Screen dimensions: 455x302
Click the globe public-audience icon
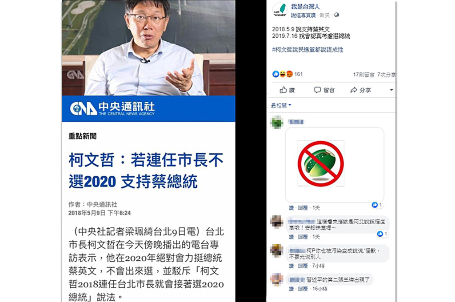click(336, 15)
